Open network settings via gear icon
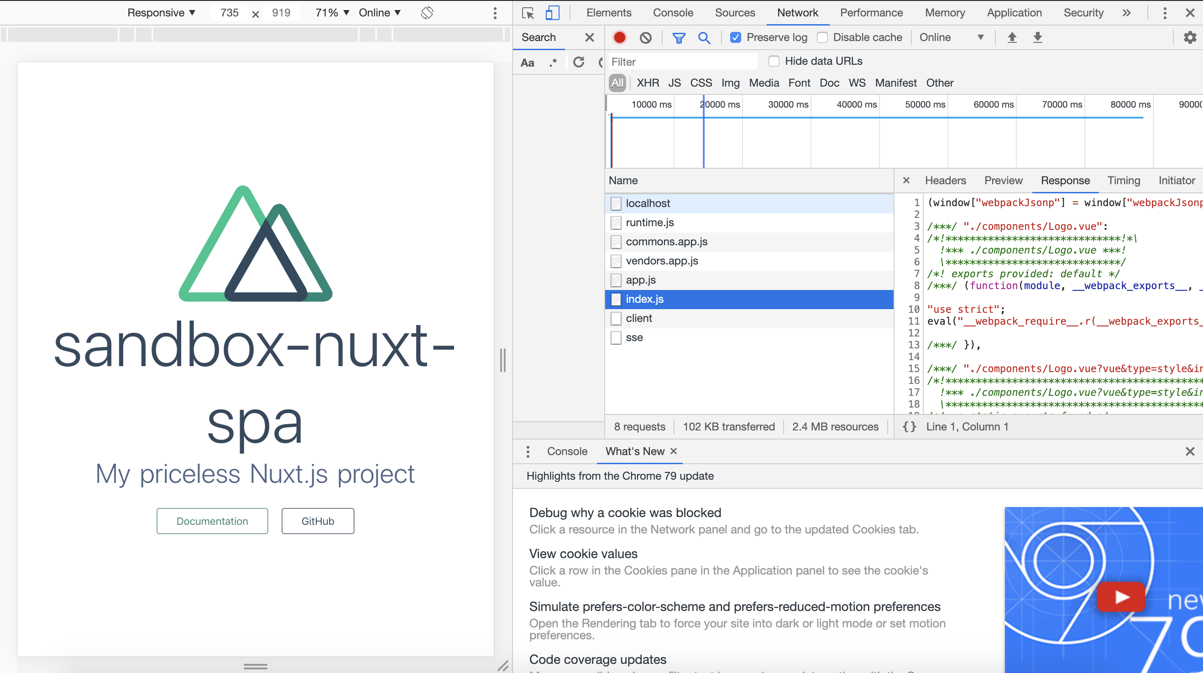1203x673 pixels. point(1190,37)
